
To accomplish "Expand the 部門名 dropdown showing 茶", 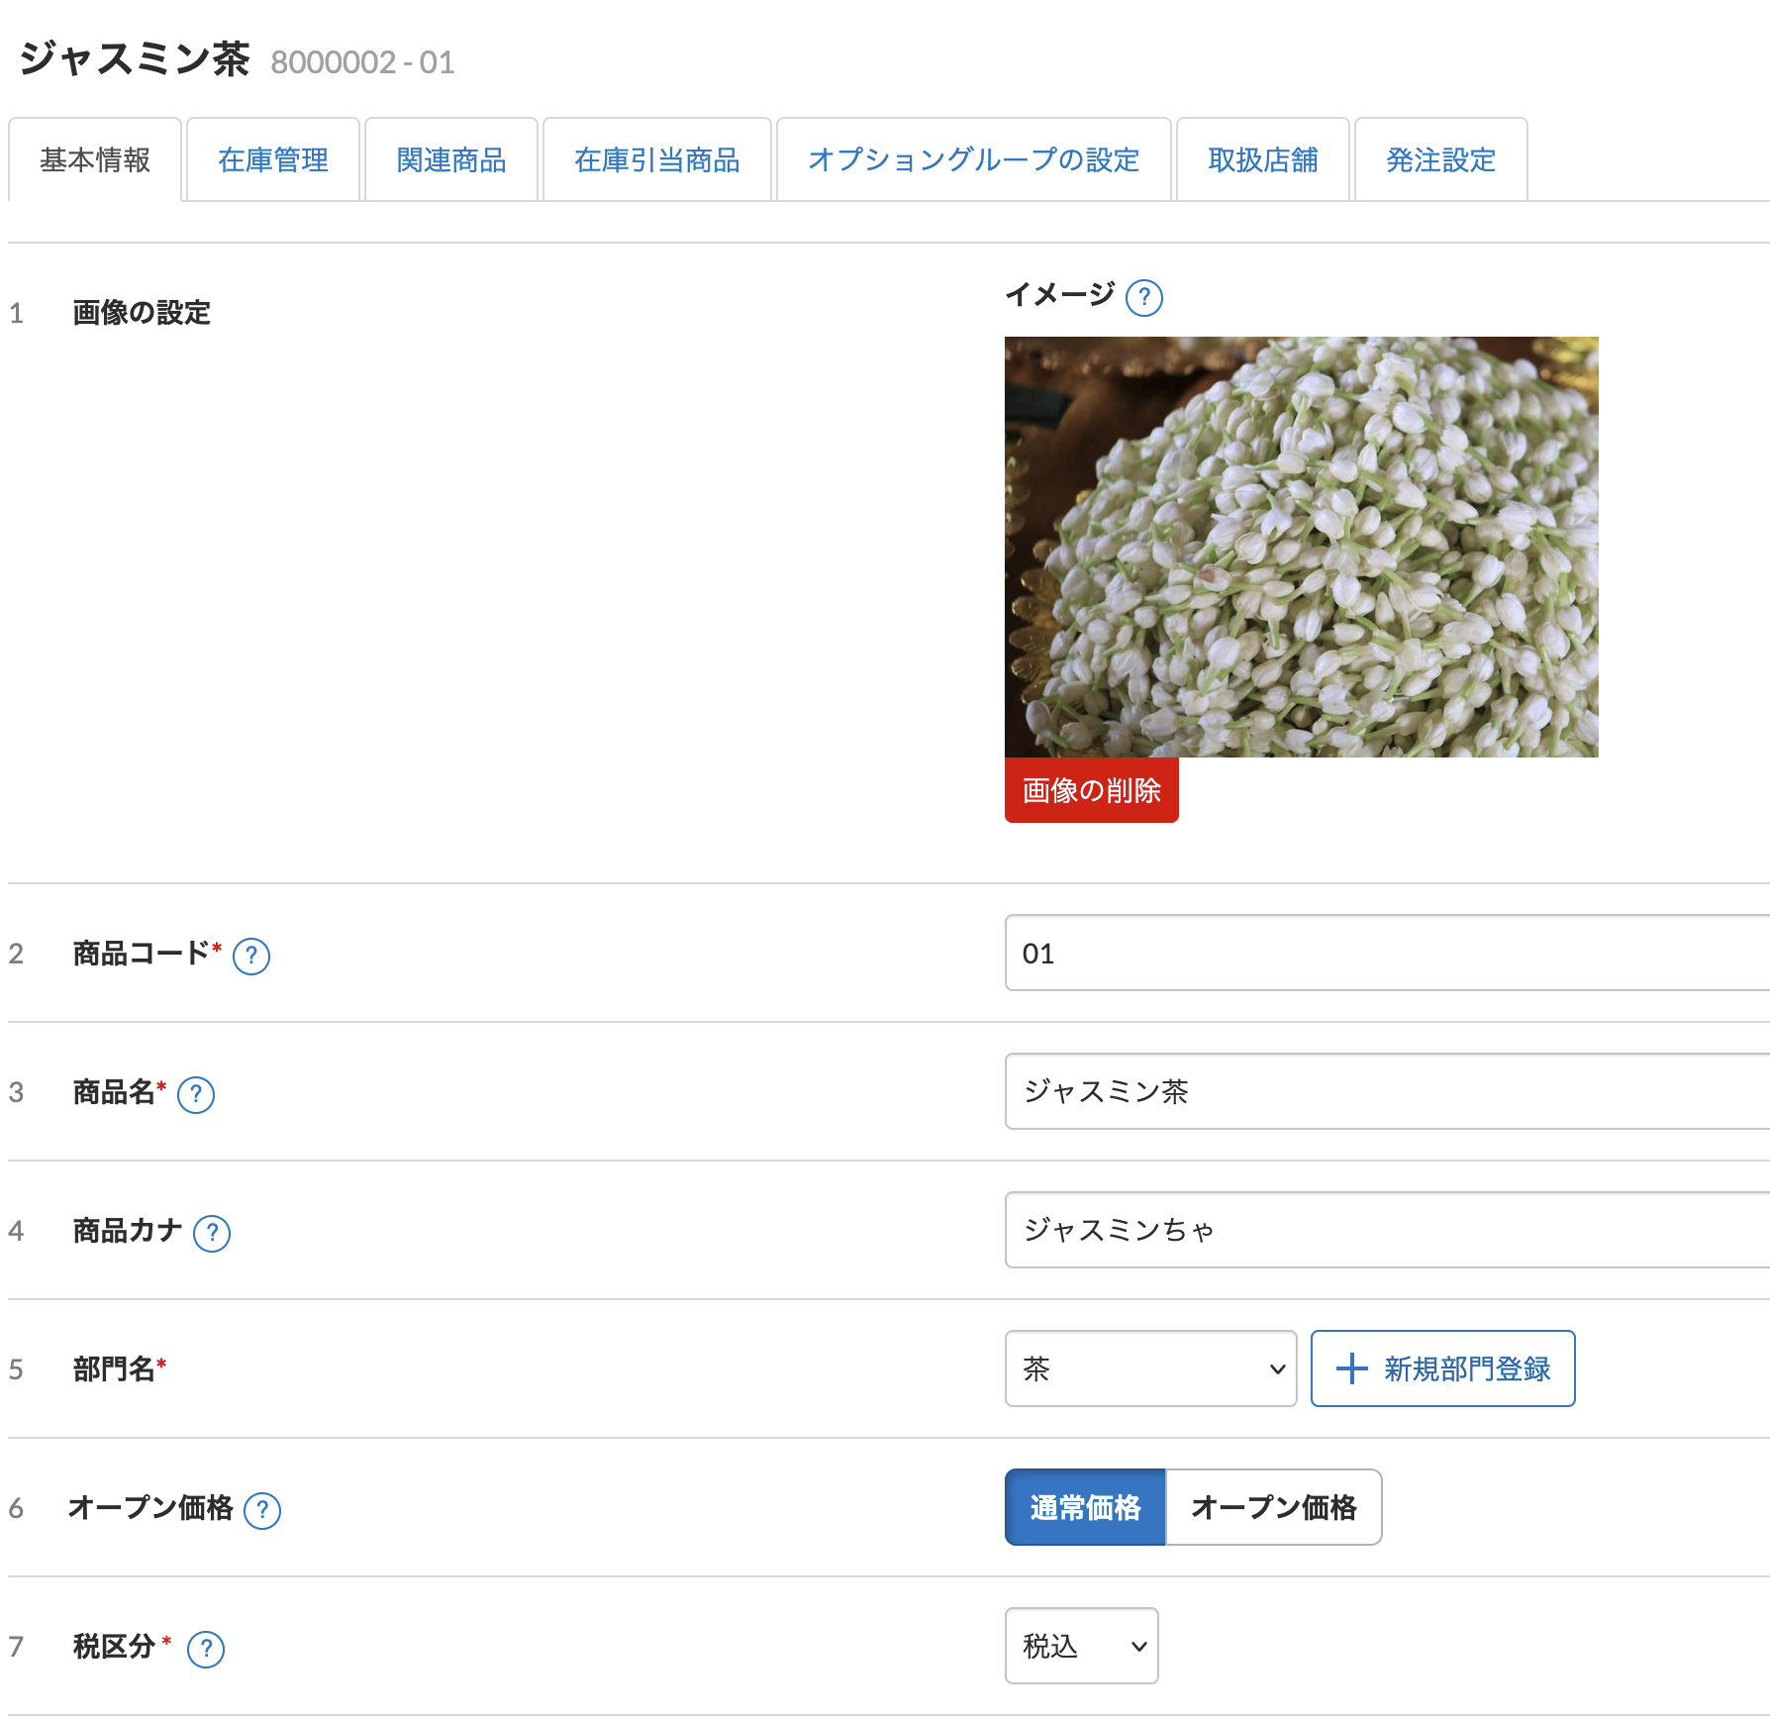I will (x=1151, y=1368).
